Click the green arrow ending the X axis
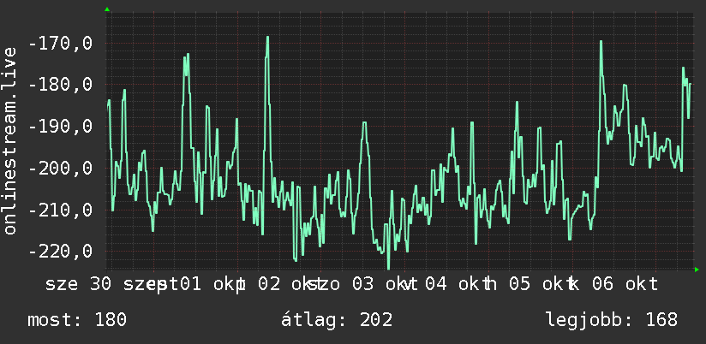Viewport: 706px width, 344px height. click(x=697, y=270)
